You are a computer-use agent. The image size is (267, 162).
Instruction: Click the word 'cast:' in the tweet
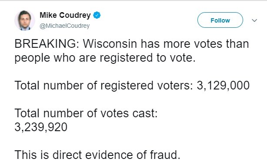[x=145, y=113]
